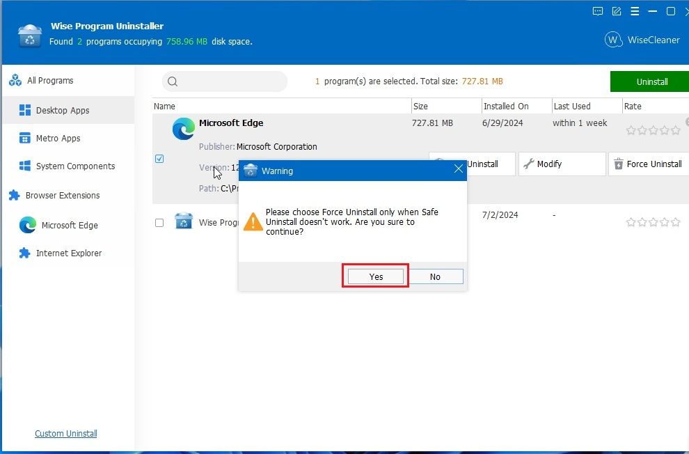Image resolution: width=689 pixels, height=454 pixels.
Task: Click the WiseCleaner account avatar
Action: pos(613,40)
